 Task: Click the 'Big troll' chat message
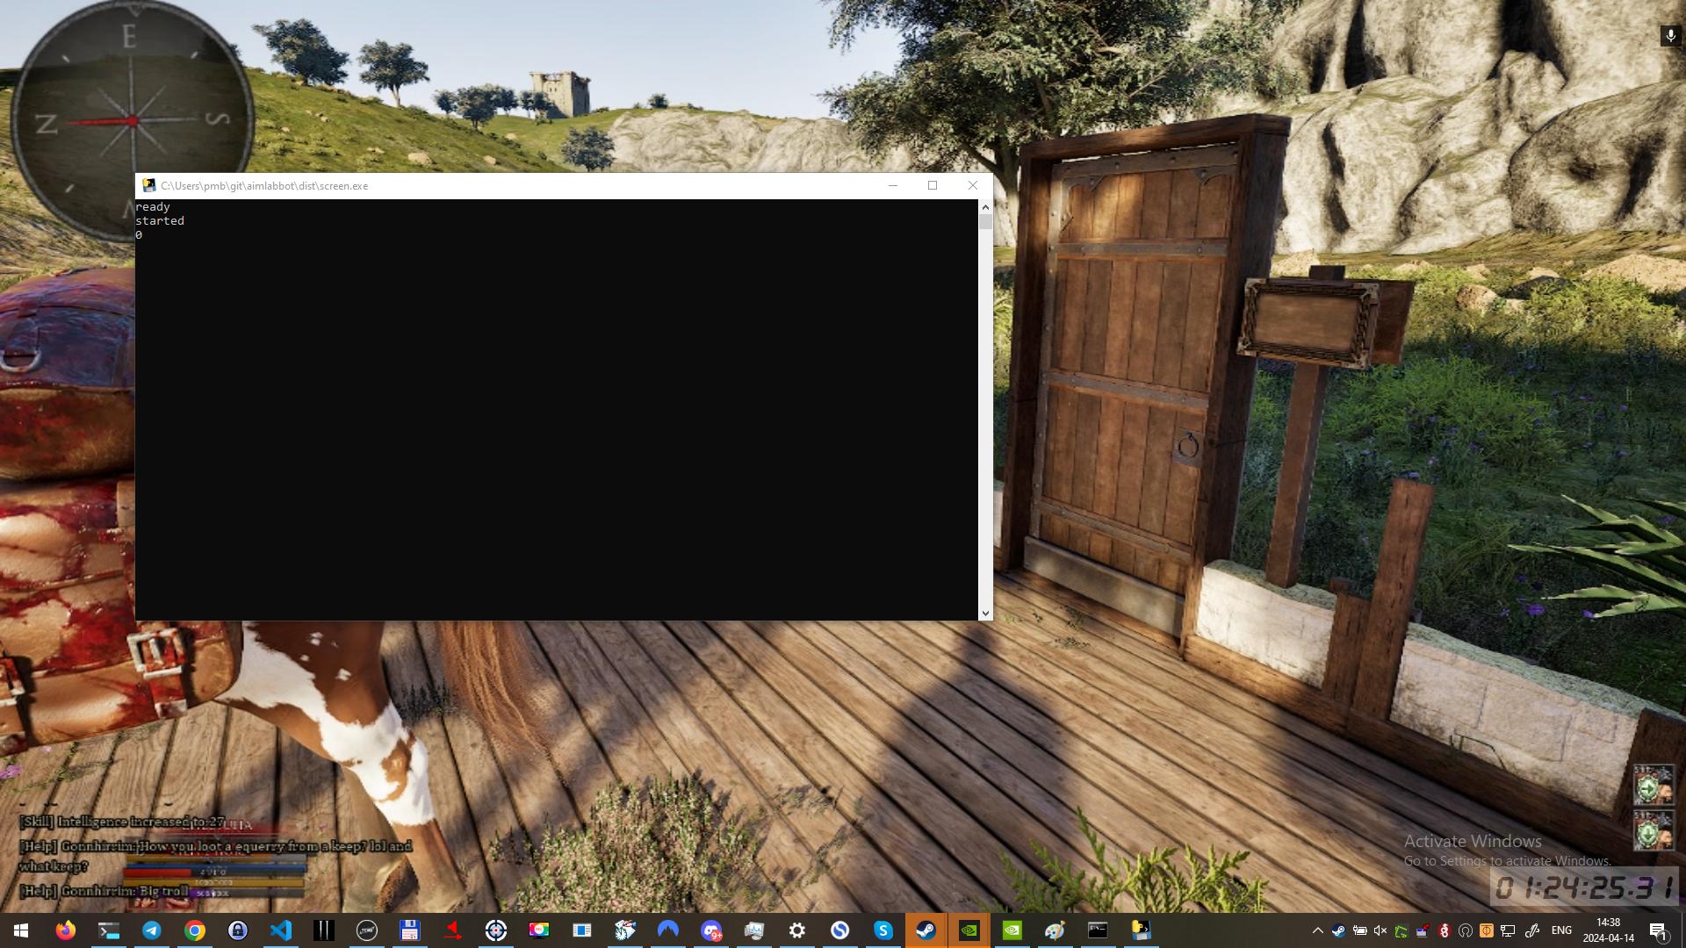coord(104,891)
